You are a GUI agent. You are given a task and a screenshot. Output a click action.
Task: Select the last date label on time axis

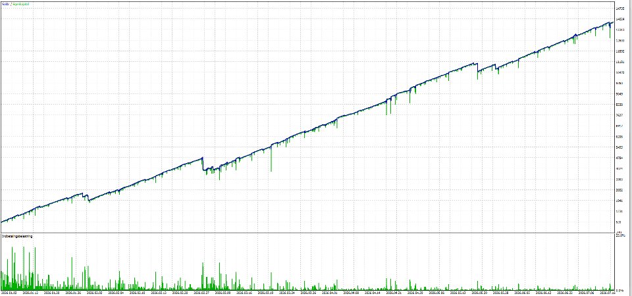pos(608,293)
